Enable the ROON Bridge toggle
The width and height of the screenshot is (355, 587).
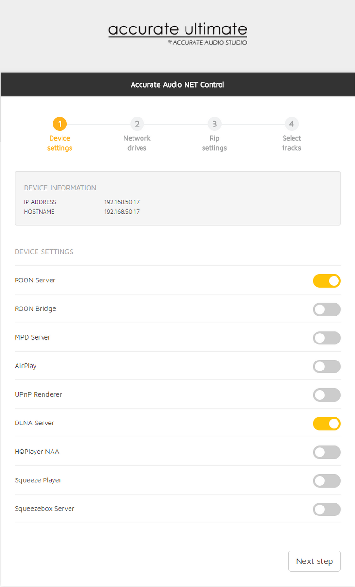coord(327,309)
